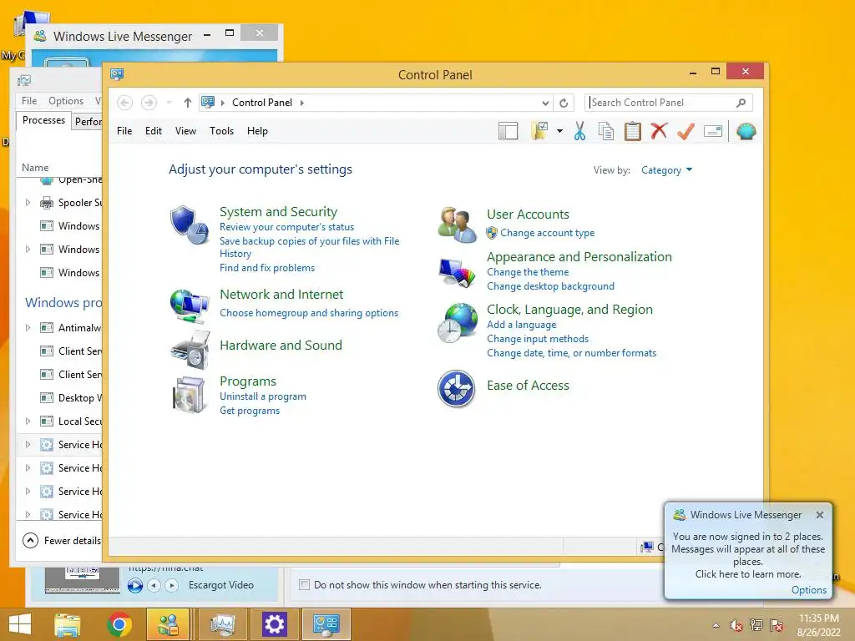855x641 pixels.
Task: Click the Programs disc box icon
Action: pos(189,395)
